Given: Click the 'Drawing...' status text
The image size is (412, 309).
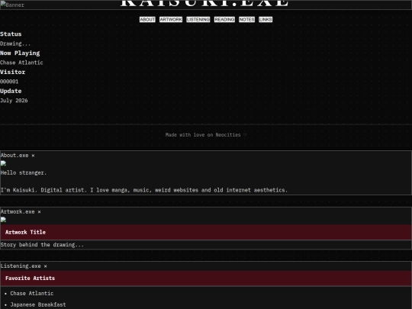Looking at the screenshot, I should [15, 43].
